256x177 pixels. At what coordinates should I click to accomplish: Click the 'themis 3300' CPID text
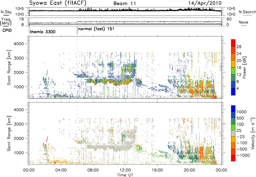pyautogui.click(x=43, y=32)
